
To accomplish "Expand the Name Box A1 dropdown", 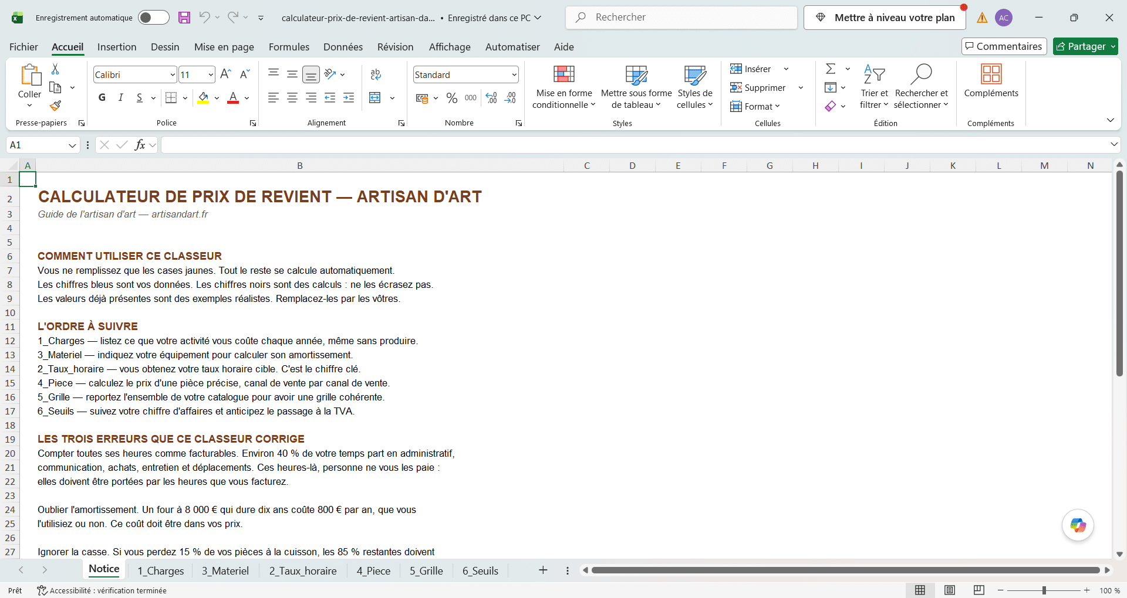I will (72, 145).
